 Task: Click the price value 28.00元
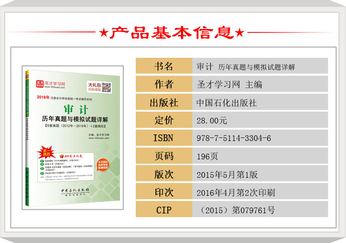coord(212,120)
